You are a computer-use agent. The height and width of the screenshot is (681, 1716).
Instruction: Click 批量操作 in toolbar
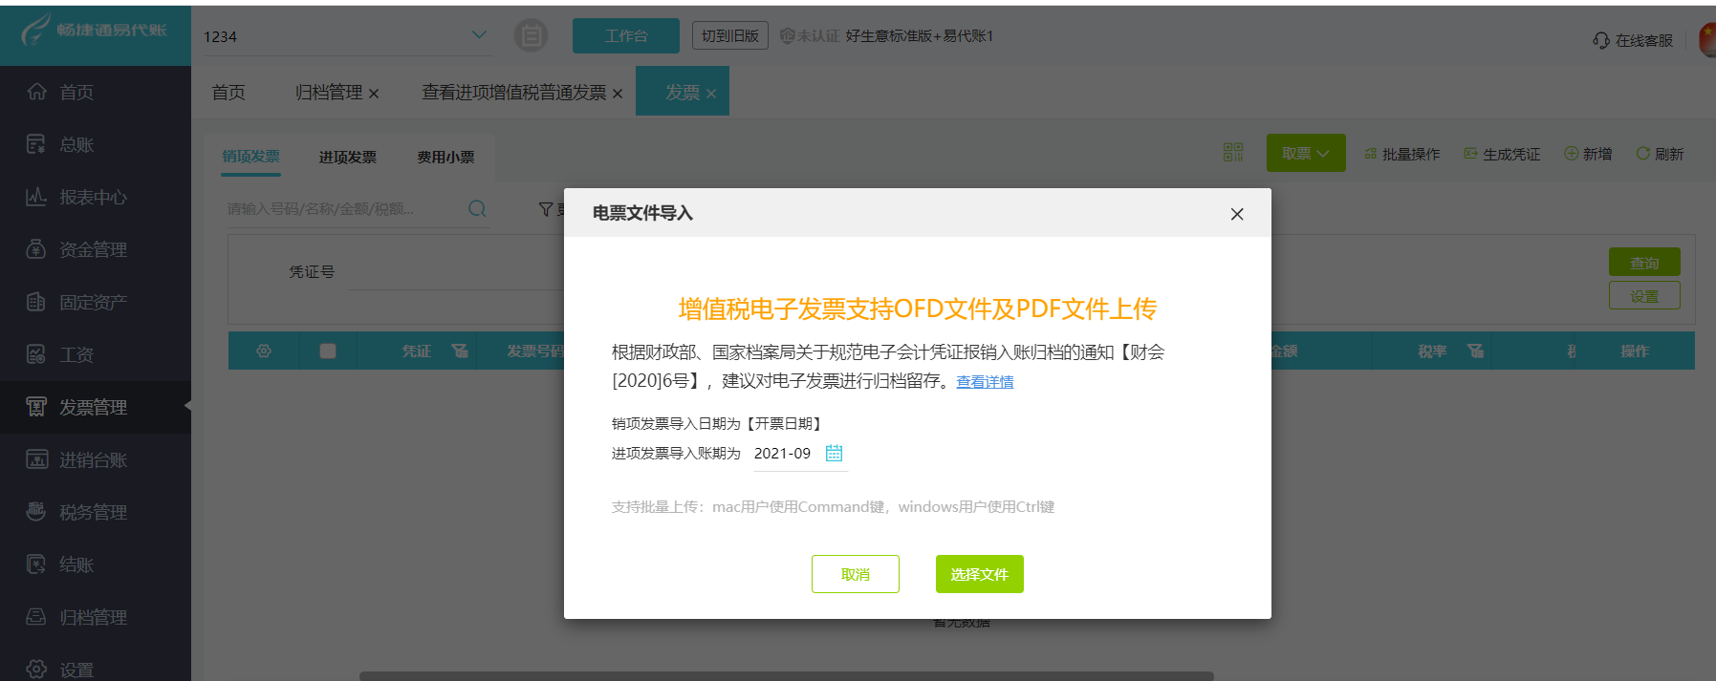pos(1401,154)
